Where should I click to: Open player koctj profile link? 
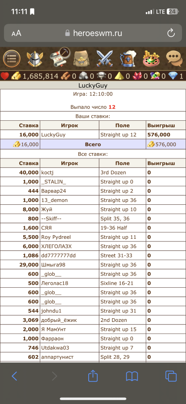48,172
